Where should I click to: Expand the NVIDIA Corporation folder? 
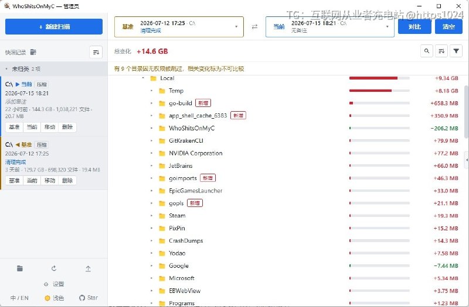tap(151, 153)
